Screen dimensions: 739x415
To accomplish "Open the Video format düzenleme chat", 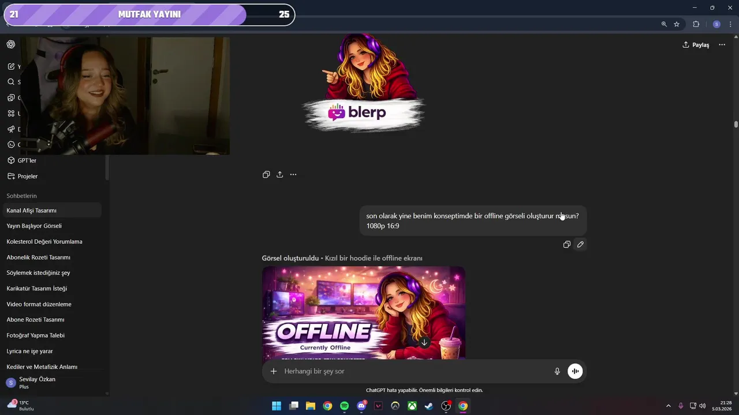I will click(x=52, y=304).
